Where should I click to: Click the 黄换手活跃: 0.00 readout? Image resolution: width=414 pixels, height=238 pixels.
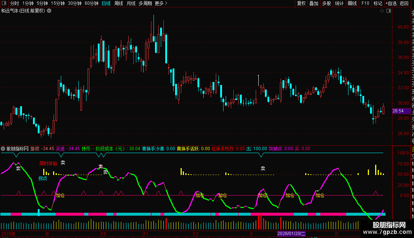tap(193, 149)
